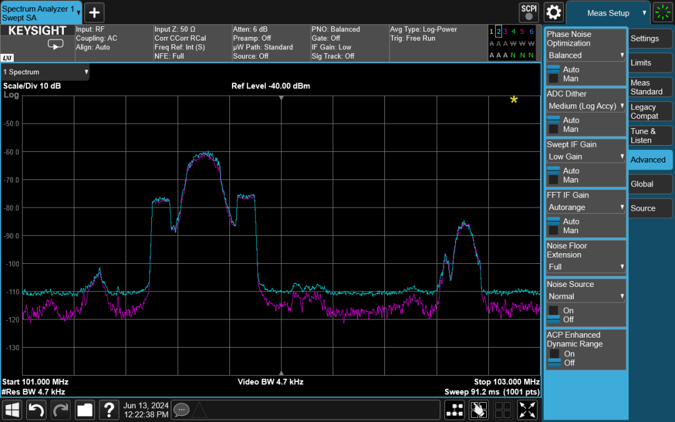
Task: Open the Meas Setup menu dropdown
Action: pyautogui.click(x=608, y=13)
